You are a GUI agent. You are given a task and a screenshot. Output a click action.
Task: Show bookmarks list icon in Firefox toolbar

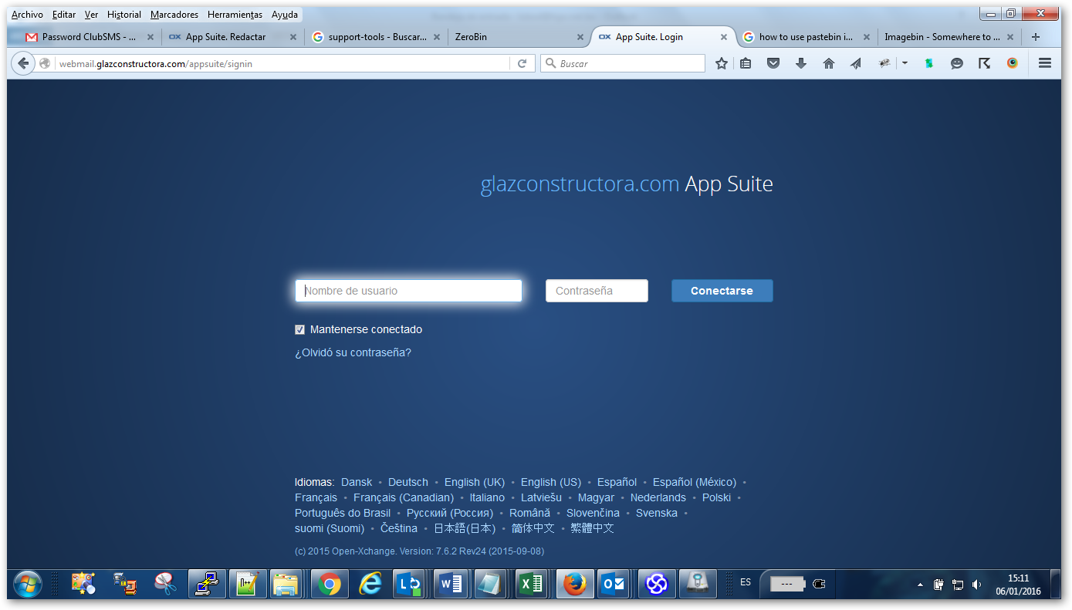746,64
